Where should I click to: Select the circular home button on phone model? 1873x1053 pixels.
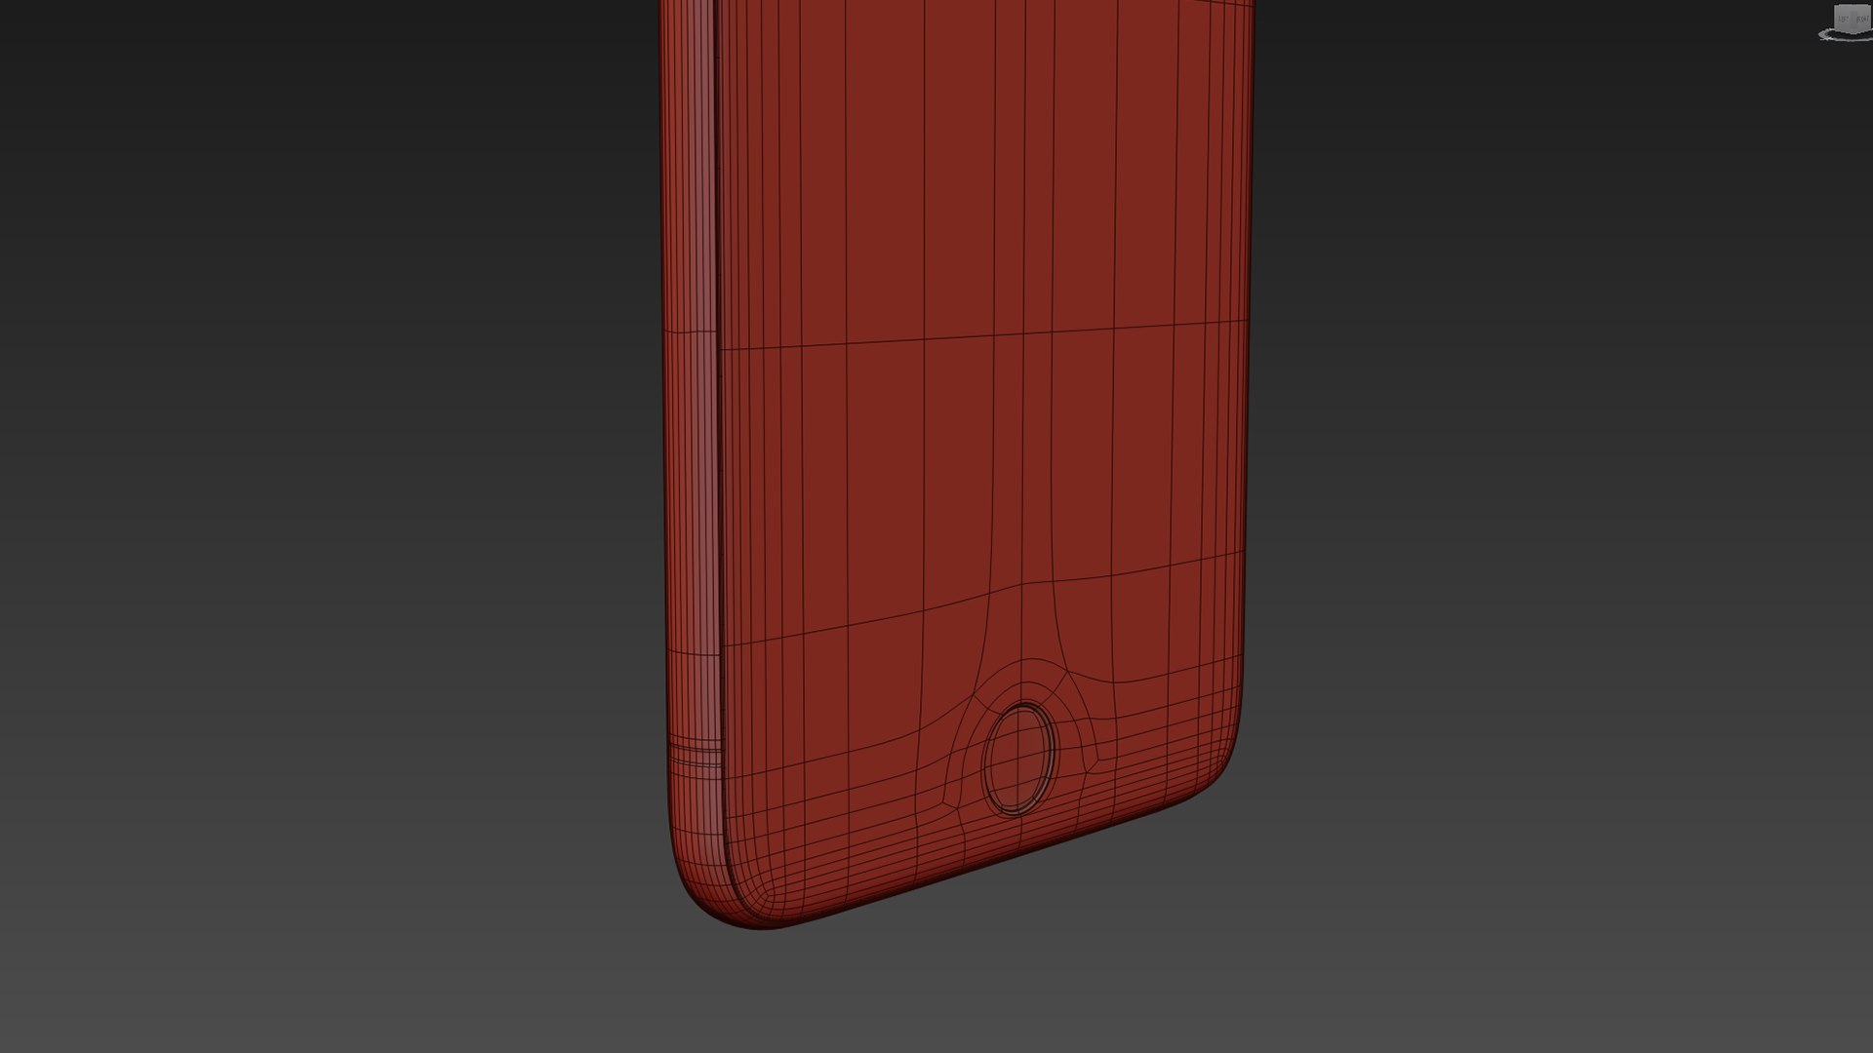pyautogui.click(x=1020, y=759)
